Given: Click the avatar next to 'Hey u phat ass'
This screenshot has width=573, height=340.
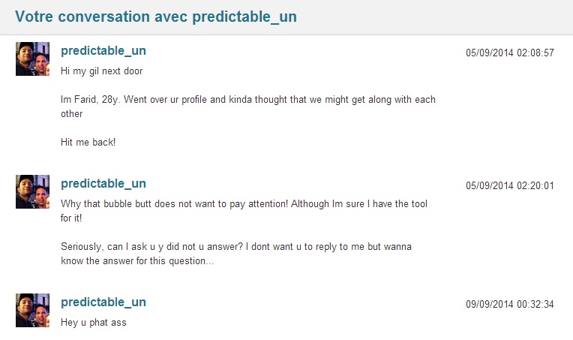Looking at the screenshot, I should click(x=32, y=310).
